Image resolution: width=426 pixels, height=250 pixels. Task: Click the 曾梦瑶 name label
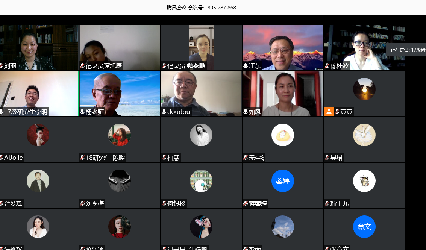13,204
